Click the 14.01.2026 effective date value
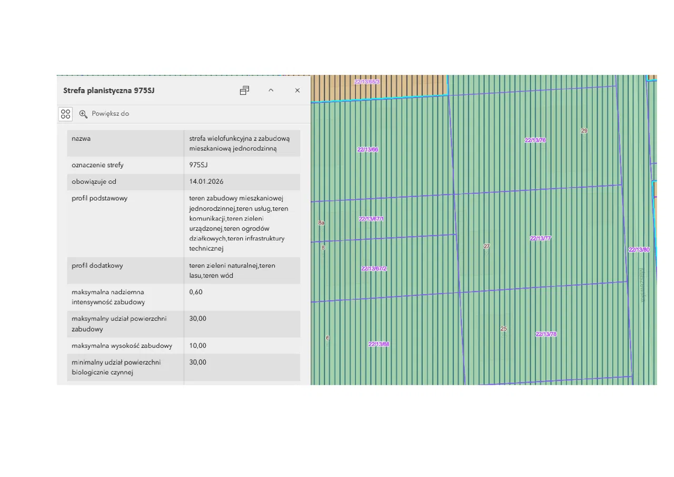674x477 pixels. 206,182
